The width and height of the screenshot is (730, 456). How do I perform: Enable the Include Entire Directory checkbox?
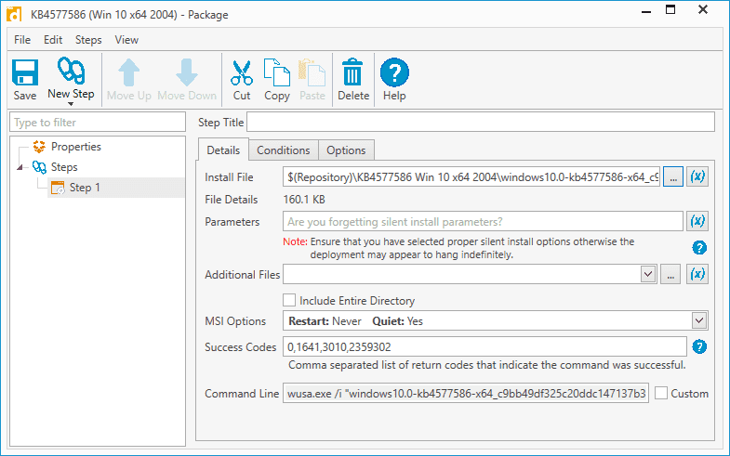pyautogui.click(x=289, y=300)
